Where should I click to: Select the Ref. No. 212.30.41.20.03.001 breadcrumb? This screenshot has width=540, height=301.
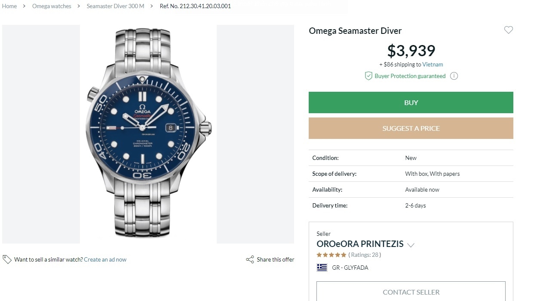point(195,6)
